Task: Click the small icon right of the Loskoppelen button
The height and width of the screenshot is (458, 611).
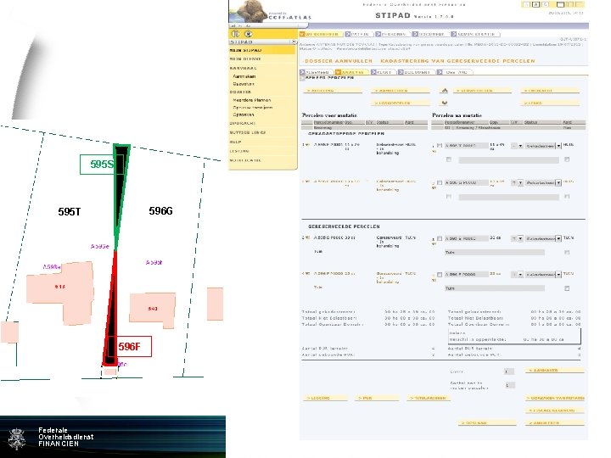Action: pos(445,103)
